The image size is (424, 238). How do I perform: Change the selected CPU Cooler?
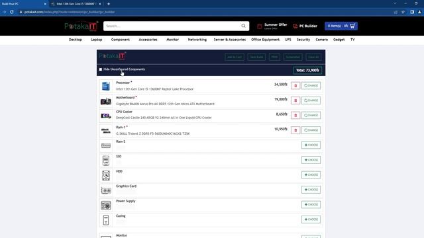point(311,115)
